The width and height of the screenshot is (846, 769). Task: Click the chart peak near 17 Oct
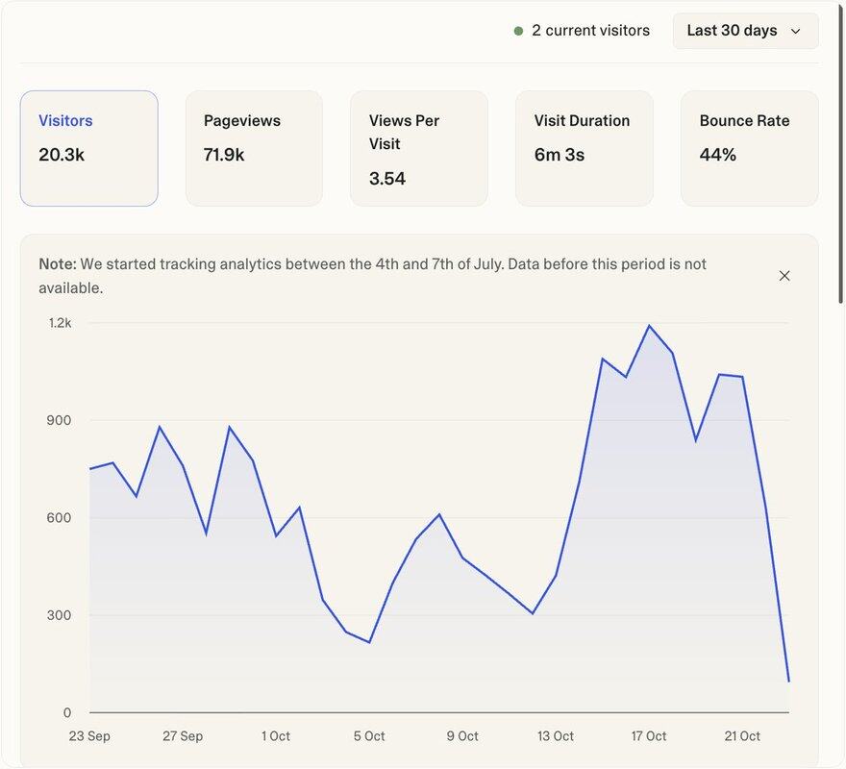click(x=650, y=326)
